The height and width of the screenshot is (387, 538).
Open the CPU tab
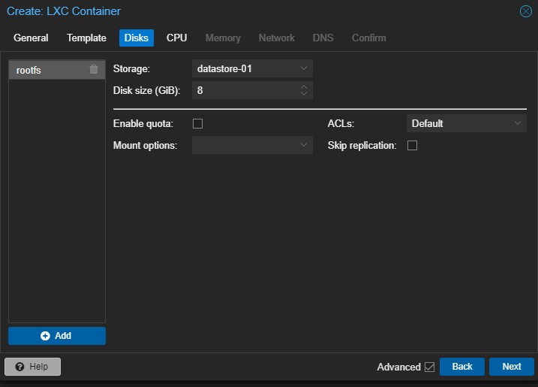point(176,38)
